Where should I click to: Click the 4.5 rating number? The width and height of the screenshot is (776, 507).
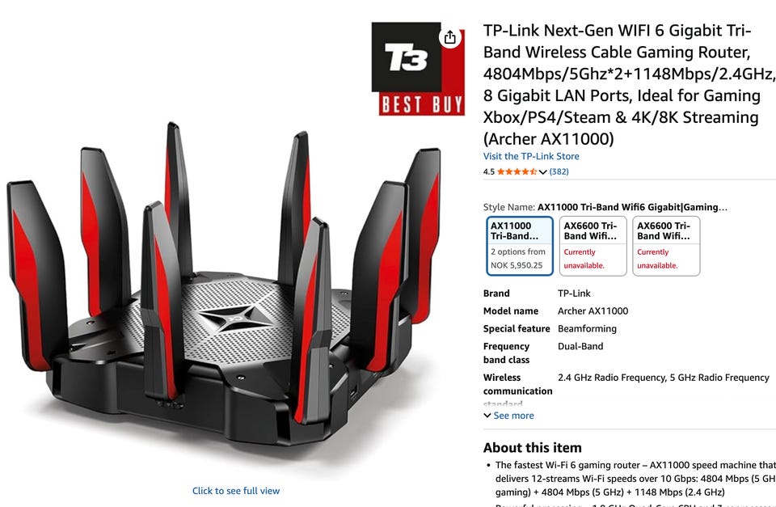point(489,171)
